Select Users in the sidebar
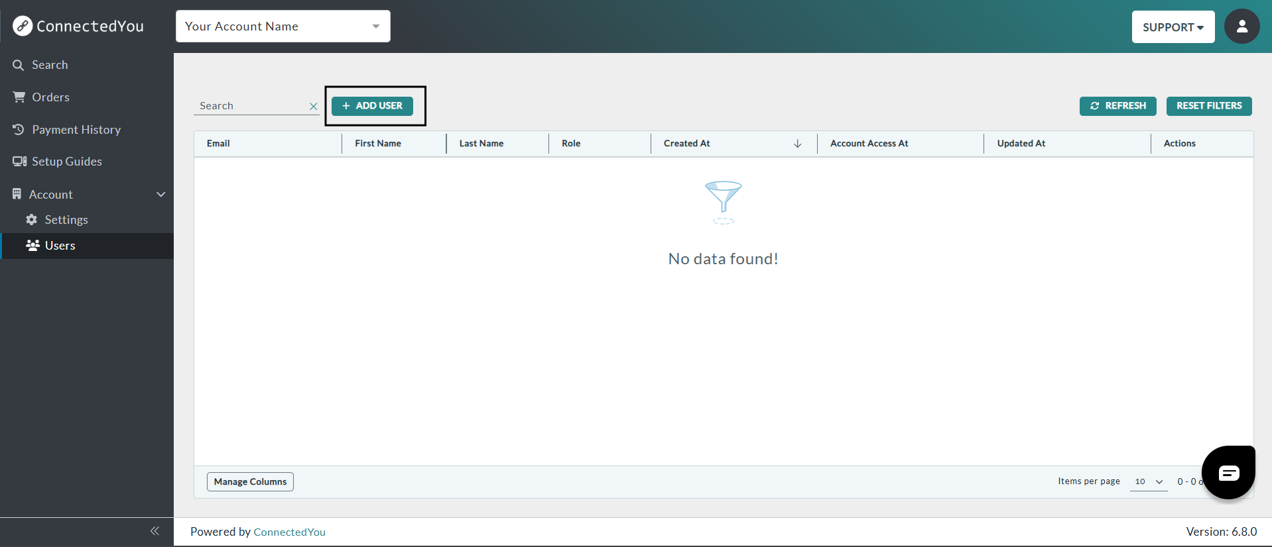The height and width of the screenshot is (547, 1272). tap(60, 246)
